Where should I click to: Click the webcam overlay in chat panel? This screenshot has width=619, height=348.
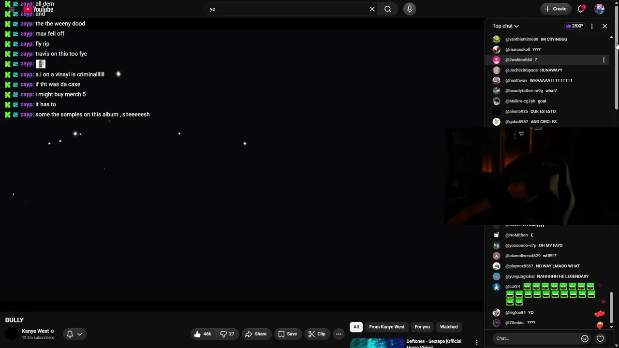tap(531, 176)
